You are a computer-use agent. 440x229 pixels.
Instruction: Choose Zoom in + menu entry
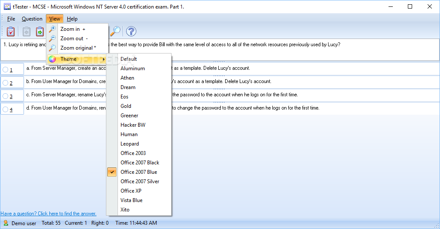point(78,29)
